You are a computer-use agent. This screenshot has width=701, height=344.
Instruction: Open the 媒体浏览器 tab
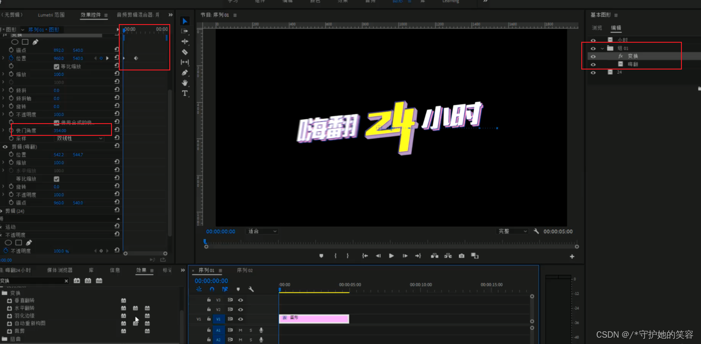click(x=60, y=270)
